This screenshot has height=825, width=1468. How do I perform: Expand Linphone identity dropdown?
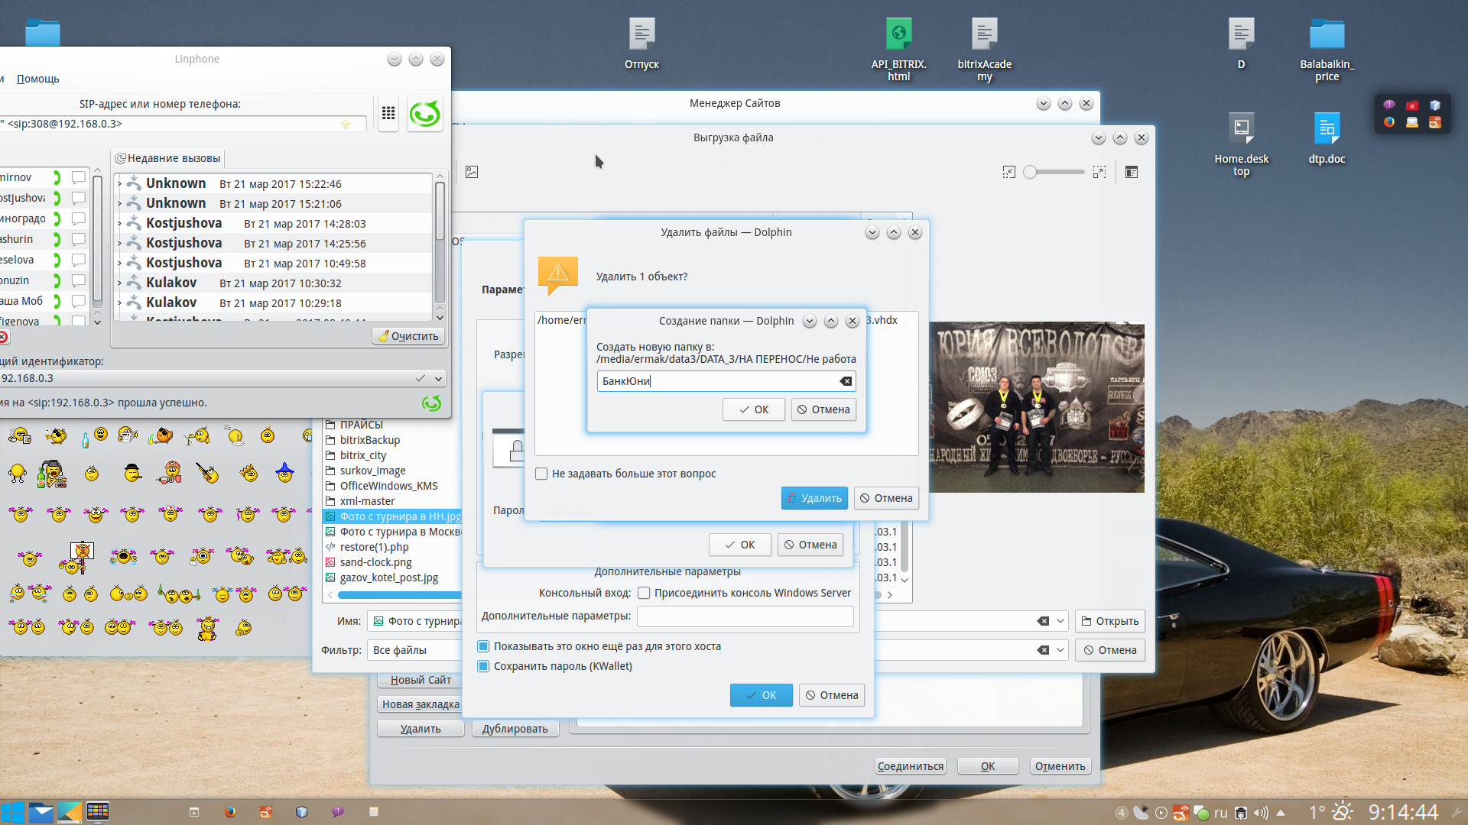[439, 378]
